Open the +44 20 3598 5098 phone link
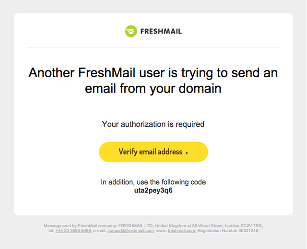Viewport: 307px width, 249px height. (73, 231)
